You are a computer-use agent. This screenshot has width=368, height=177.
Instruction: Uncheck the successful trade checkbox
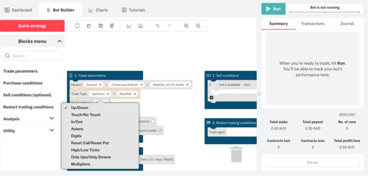point(161,131)
